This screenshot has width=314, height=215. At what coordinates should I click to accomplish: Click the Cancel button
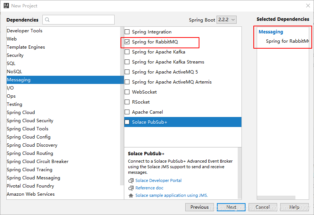coord(263,207)
